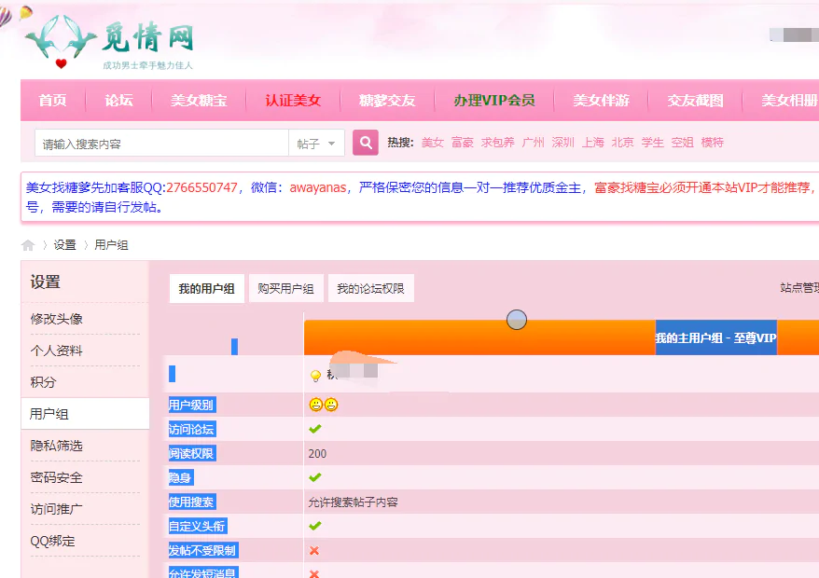Open 认证美女 navigation item

[293, 101]
